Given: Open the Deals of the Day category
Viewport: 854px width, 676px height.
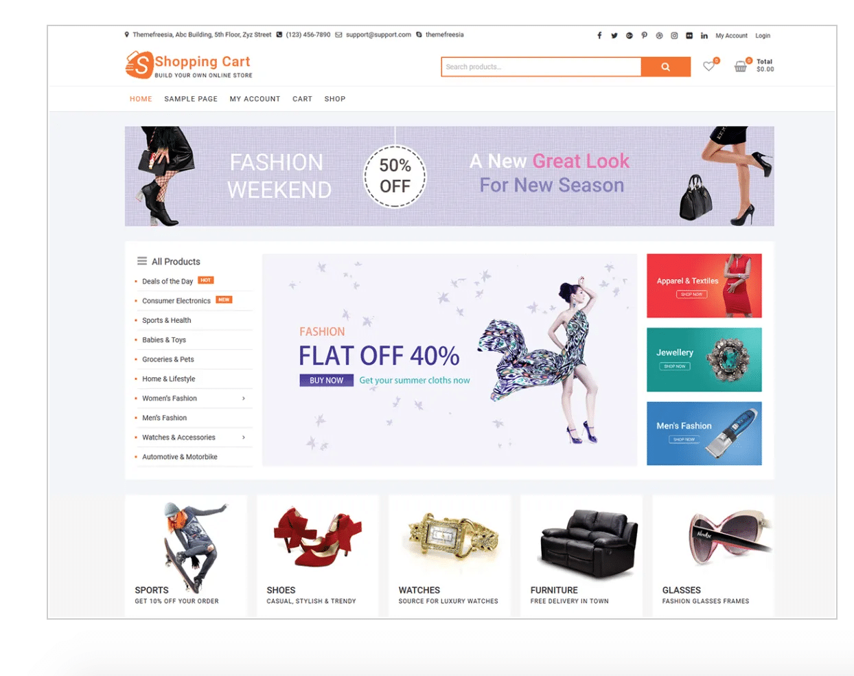Looking at the screenshot, I should tap(168, 281).
